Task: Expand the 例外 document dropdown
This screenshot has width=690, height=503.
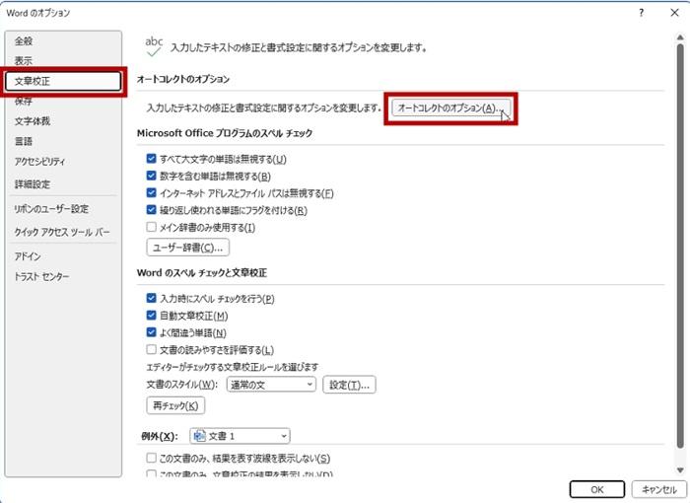Action: coord(241,435)
